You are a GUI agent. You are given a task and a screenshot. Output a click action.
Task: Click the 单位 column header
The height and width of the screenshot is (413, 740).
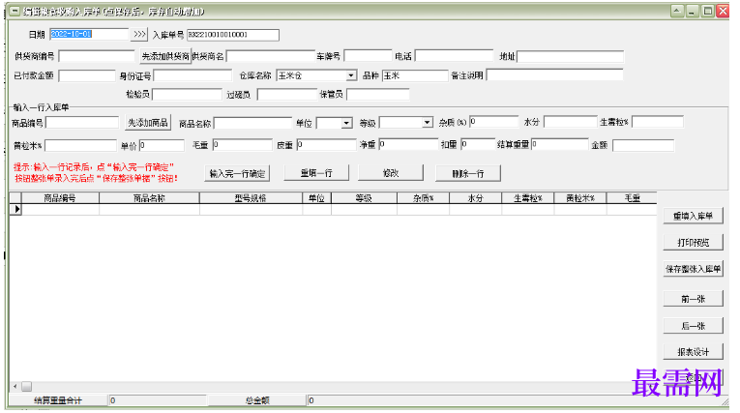click(316, 198)
